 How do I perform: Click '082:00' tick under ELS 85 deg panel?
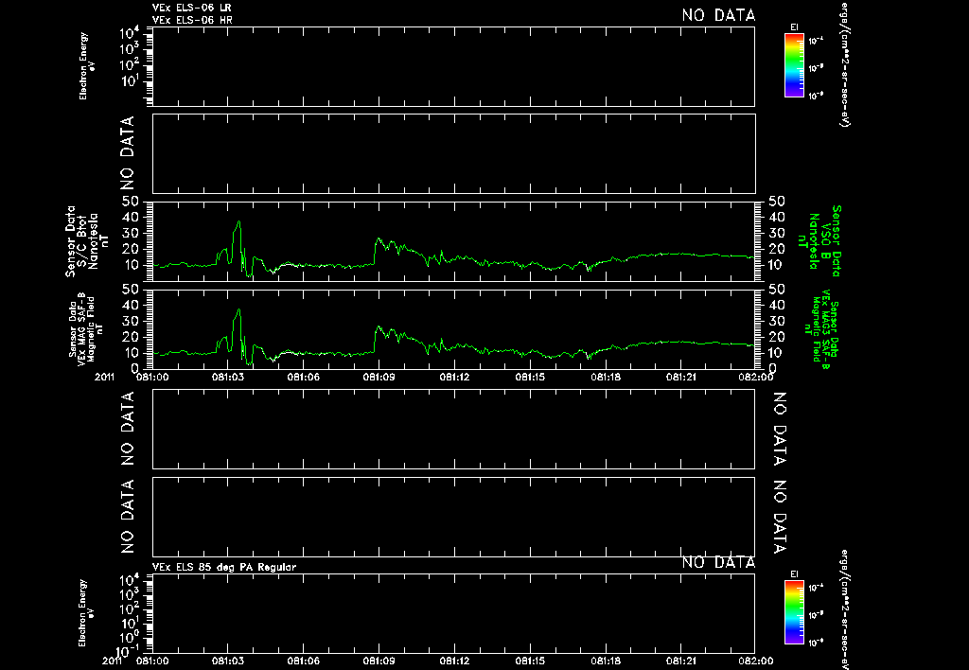[756, 661]
